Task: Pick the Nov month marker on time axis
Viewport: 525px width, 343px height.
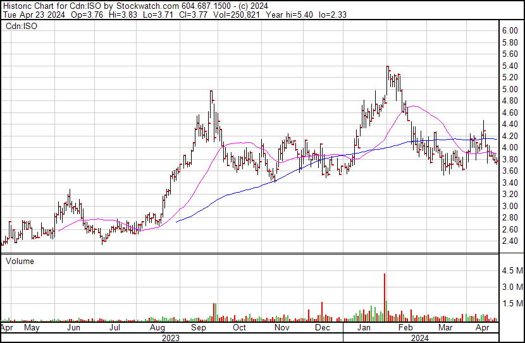Action: (x=281, y=328)
